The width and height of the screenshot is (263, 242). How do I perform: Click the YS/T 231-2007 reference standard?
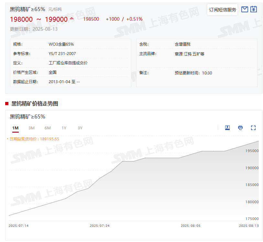point(62,54)
